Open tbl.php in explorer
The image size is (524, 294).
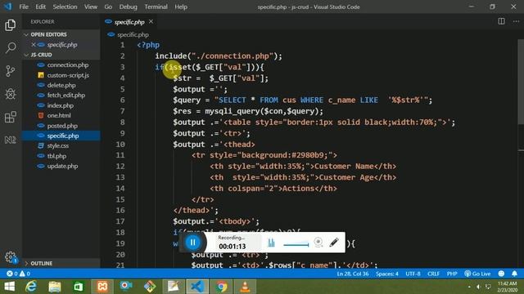56,156
